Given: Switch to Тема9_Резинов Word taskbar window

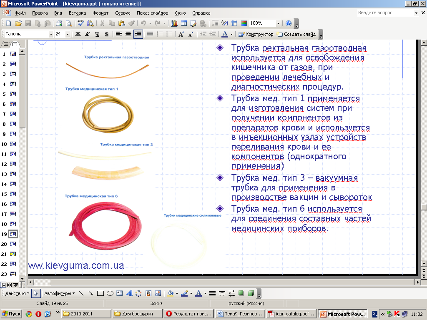Looking at the screenshot, I should [240, 314].
